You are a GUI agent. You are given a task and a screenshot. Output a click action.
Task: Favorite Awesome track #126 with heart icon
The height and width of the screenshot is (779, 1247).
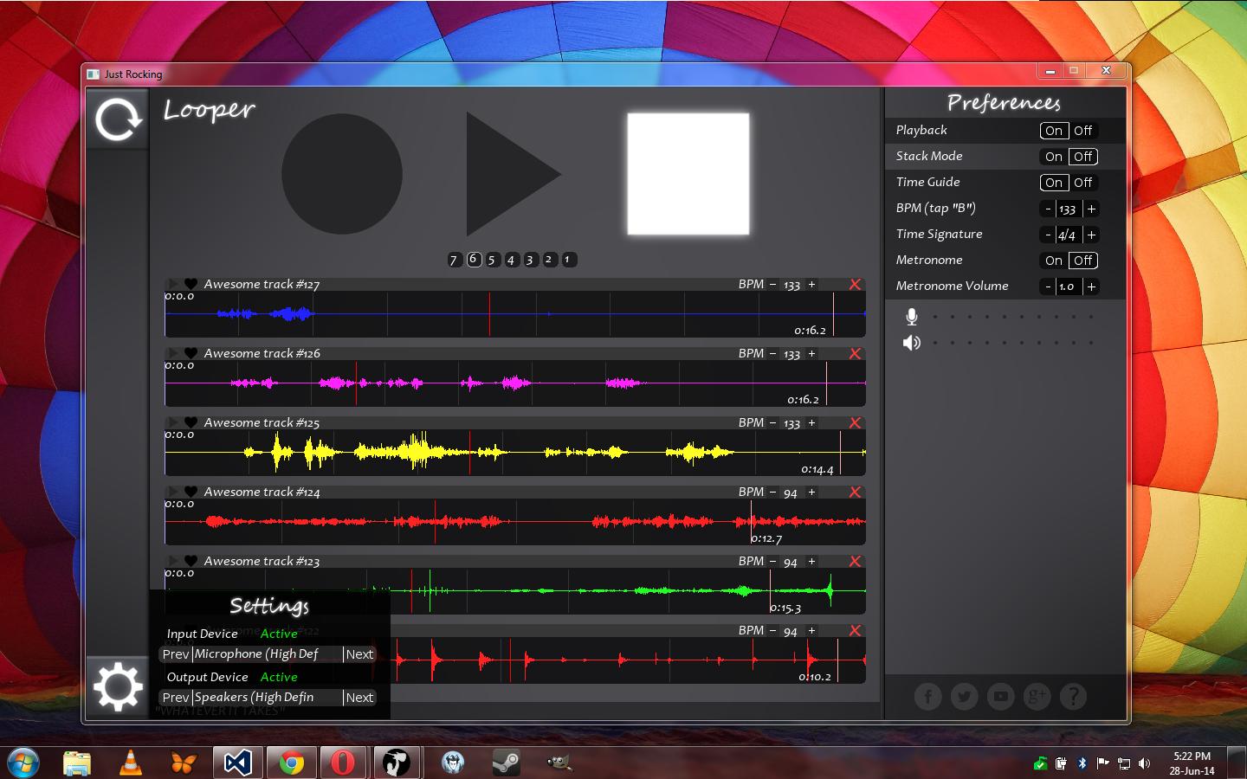(191, 353)
